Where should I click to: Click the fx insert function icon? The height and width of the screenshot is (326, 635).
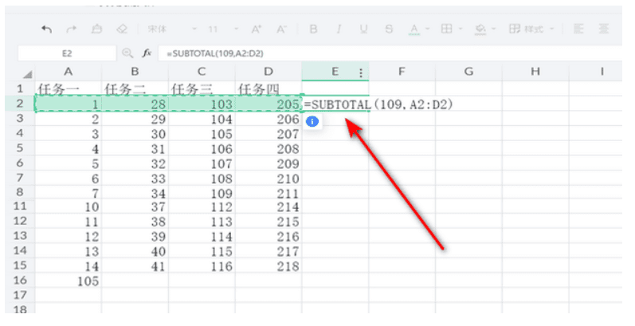click(147, 52)
